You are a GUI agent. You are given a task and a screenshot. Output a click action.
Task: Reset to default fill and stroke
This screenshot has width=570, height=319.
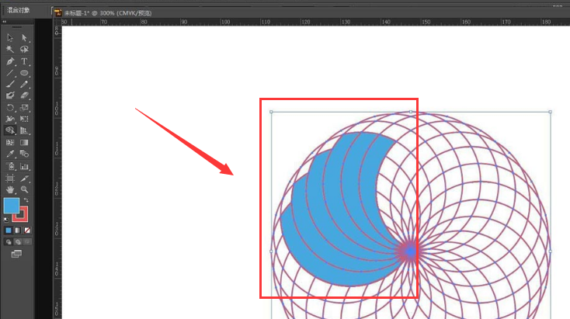pyautogui.click(x=5, y=220)
